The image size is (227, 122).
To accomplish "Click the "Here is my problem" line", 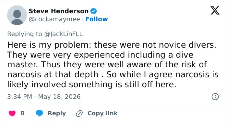I will coord(112,45).
